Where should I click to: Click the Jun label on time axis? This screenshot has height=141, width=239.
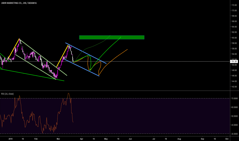(x=130, y=139)
